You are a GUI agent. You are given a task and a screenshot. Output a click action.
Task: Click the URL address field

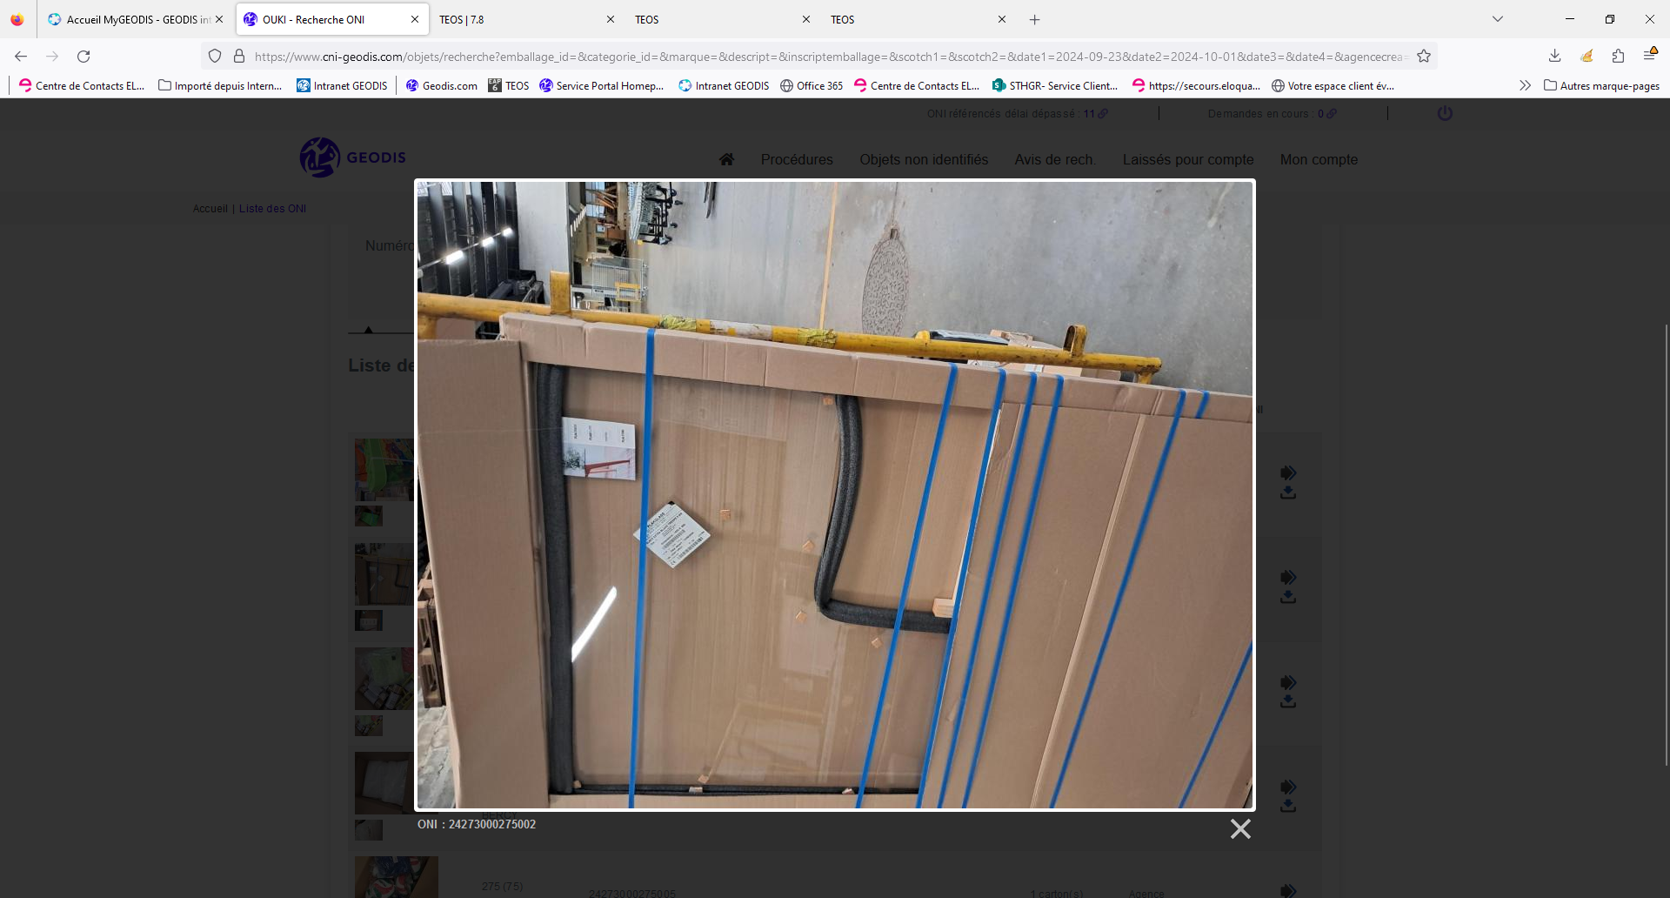826,57
